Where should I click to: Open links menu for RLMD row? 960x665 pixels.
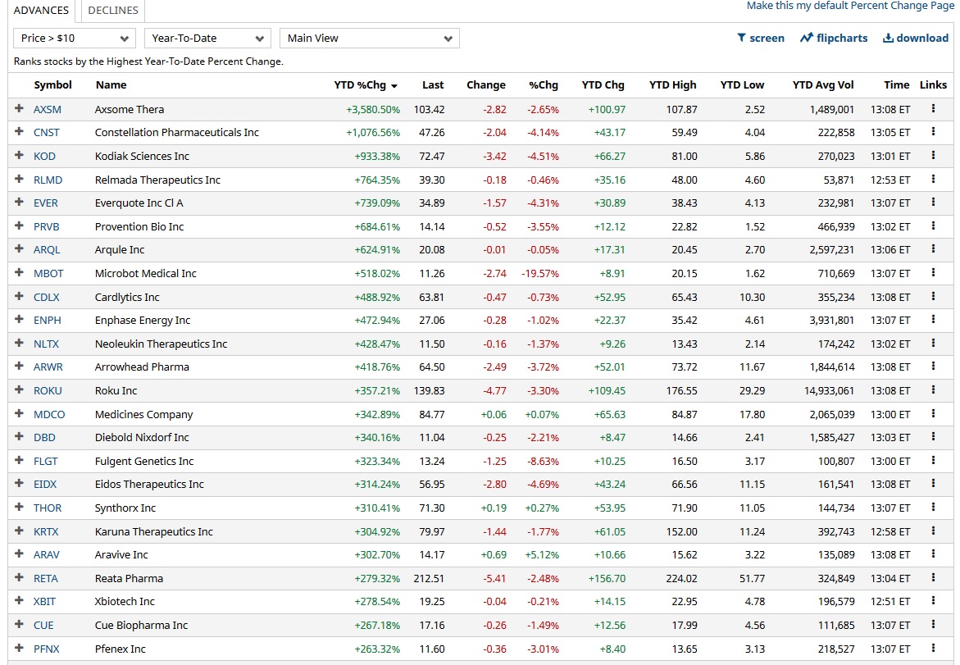933,179
